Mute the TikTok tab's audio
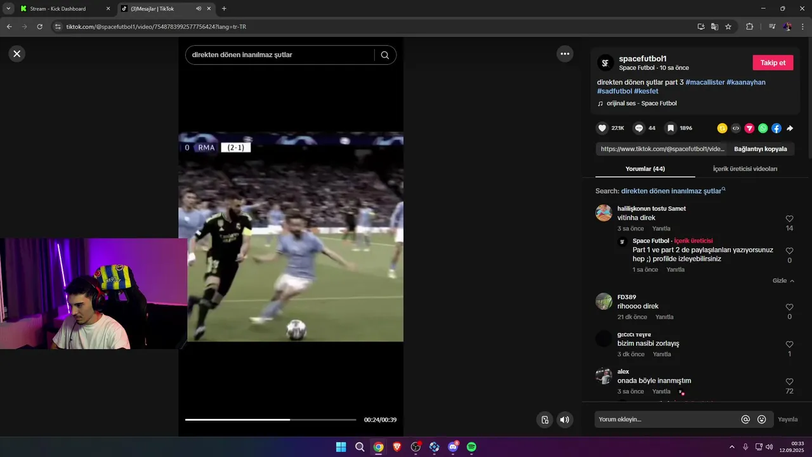The height and width of the screenshot is (457, 812). click(199, 9)
